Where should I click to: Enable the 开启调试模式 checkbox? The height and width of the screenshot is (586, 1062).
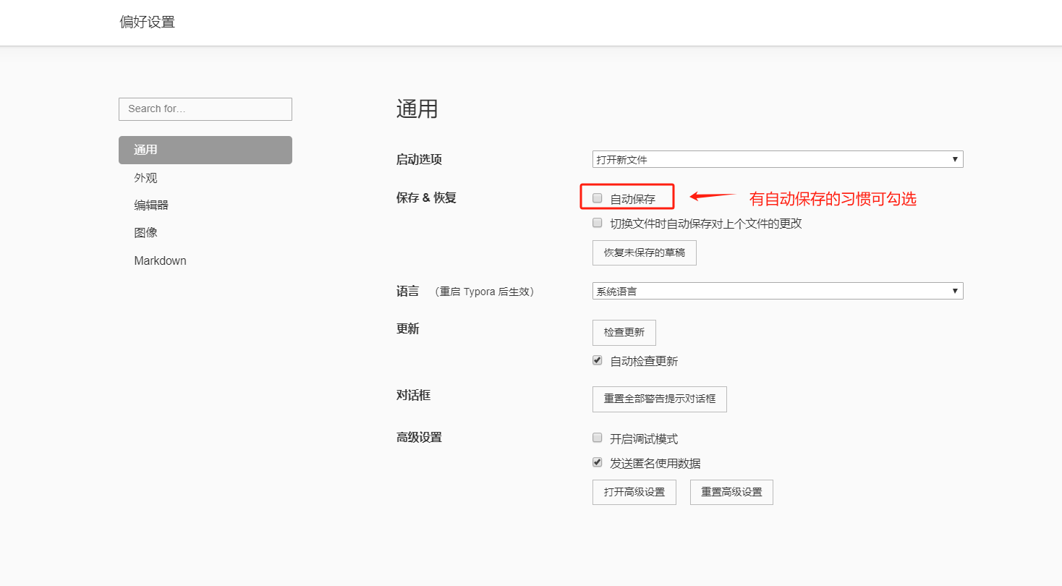coord(598,438)
